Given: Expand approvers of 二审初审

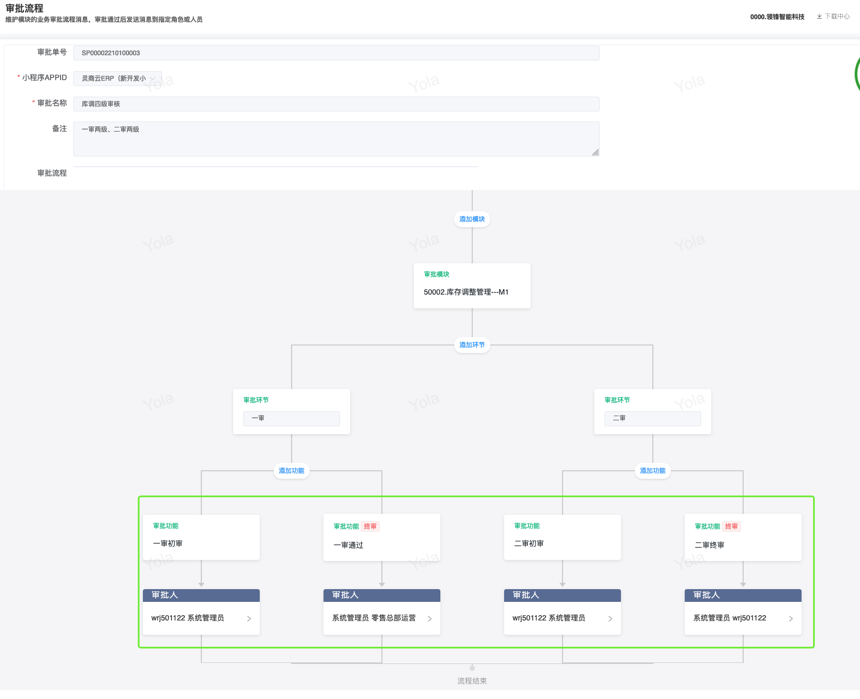Looking at the screenshot, I should (610, 618).
